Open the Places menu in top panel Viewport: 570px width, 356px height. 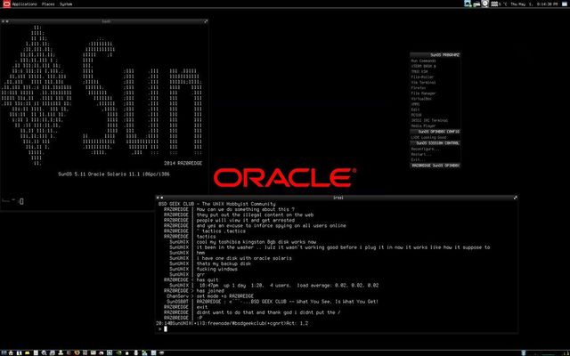(48, 4)
